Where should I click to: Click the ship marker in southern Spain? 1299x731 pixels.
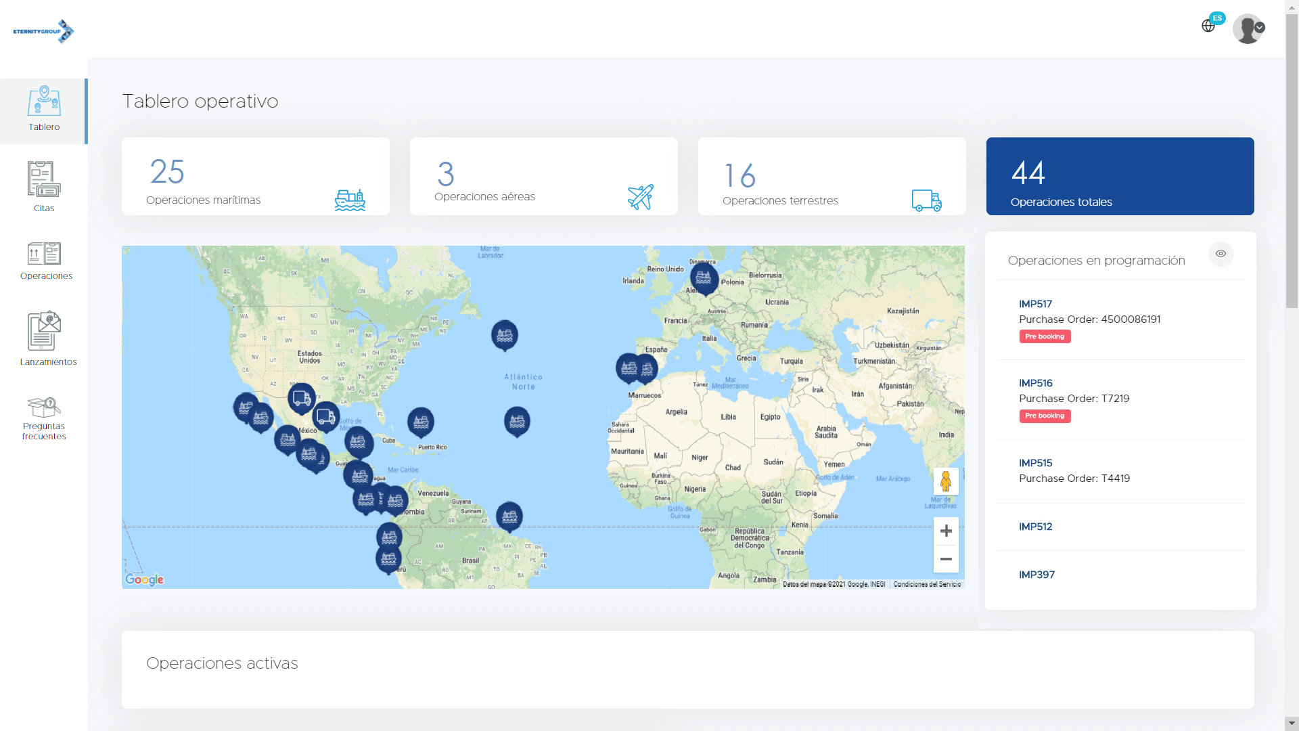click(x=648, y=369)
